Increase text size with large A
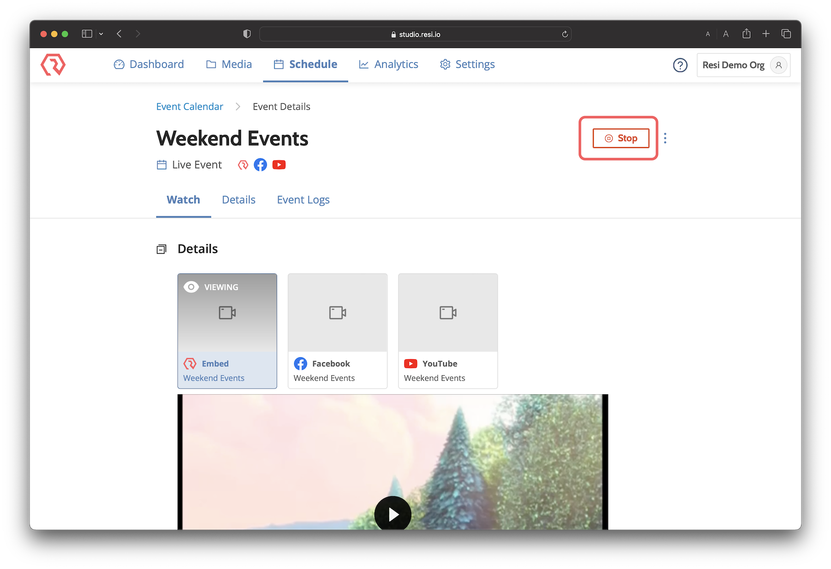The height and width of the screenshot is (569, 831). (x=726, y=34)
